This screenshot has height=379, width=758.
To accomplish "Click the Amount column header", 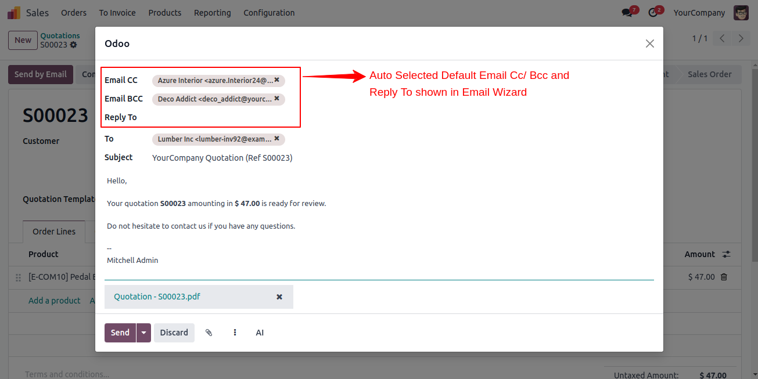I will [699, 254].
